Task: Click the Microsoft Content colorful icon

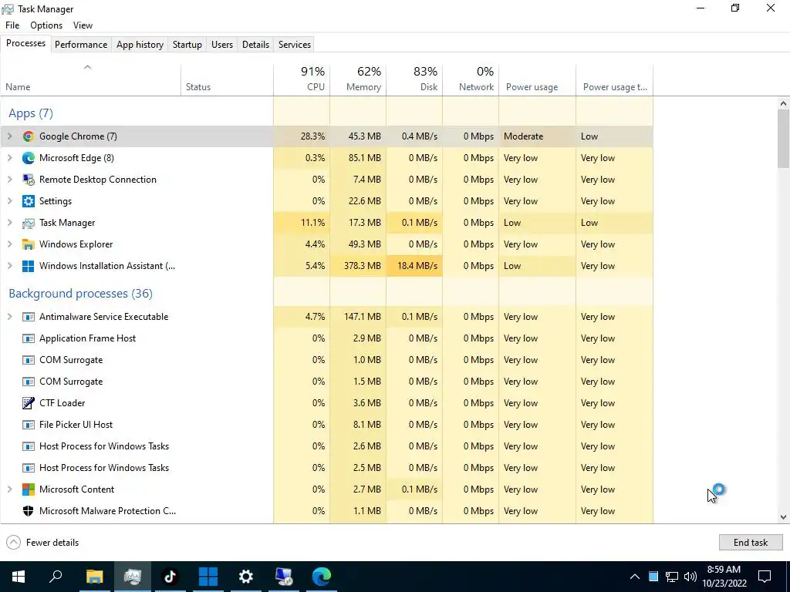Action: pos(29,489)
